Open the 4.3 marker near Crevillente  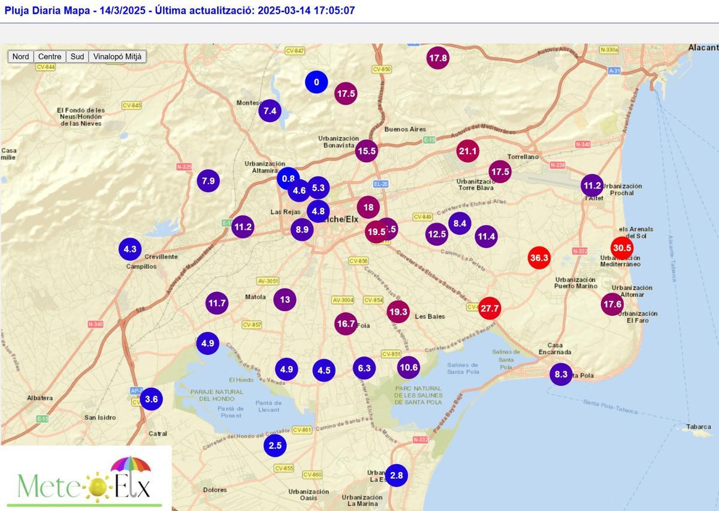130,249
